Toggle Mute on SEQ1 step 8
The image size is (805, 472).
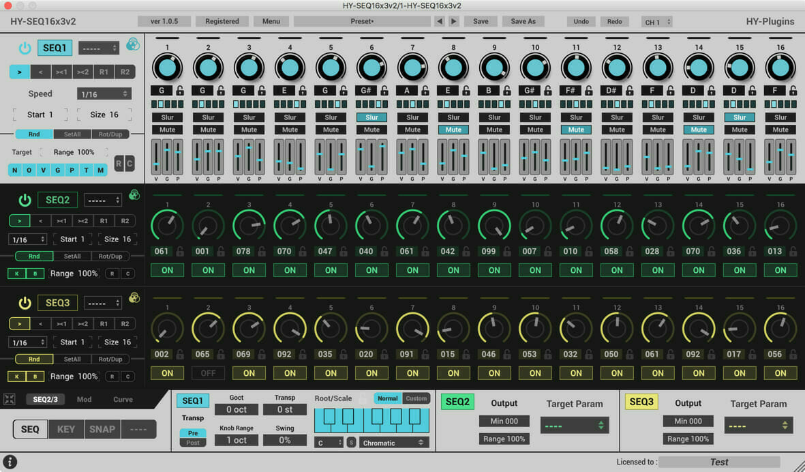pyautogui.click(x=453, y=130)
